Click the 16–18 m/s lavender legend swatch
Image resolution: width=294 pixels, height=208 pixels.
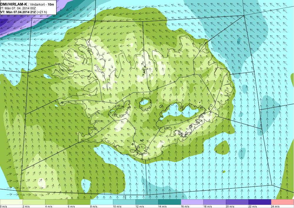pos(192,202)
